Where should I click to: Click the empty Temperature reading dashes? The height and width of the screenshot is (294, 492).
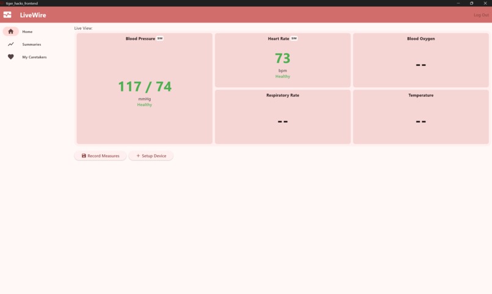tap(421, 121)
